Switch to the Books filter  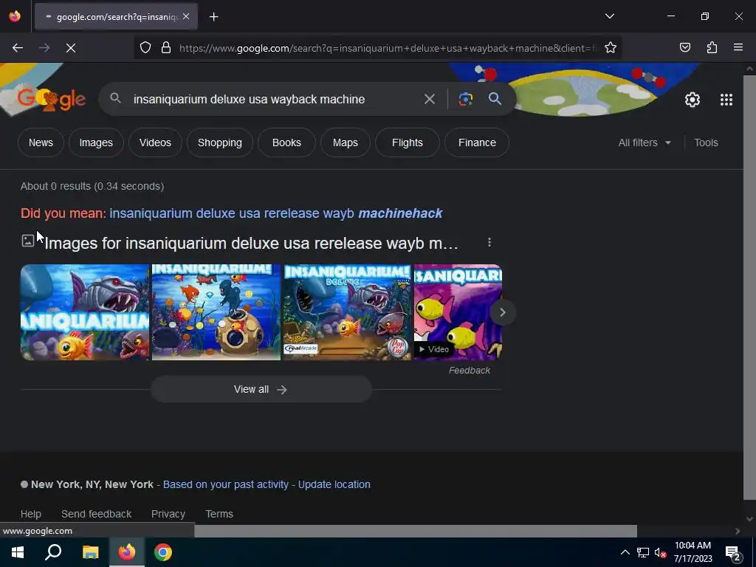[286, 142]
